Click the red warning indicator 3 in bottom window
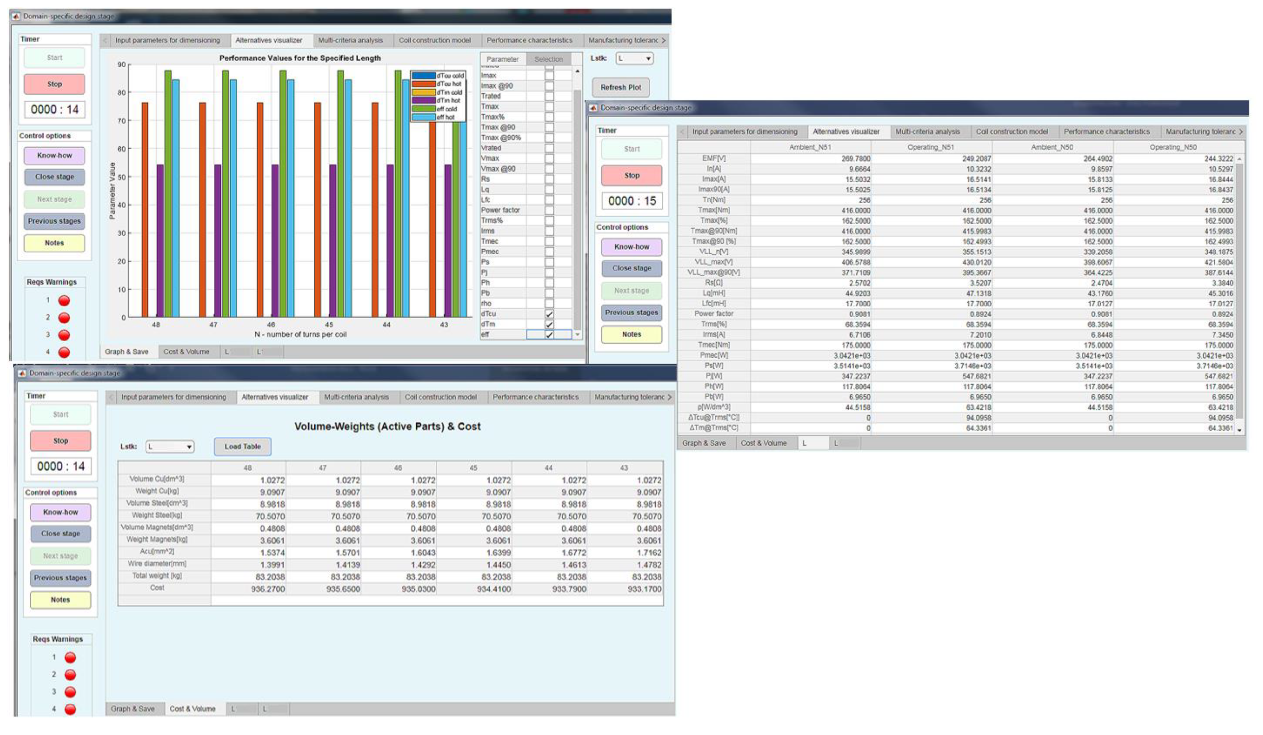The image size is (1263, 735). tap(70, 692)
